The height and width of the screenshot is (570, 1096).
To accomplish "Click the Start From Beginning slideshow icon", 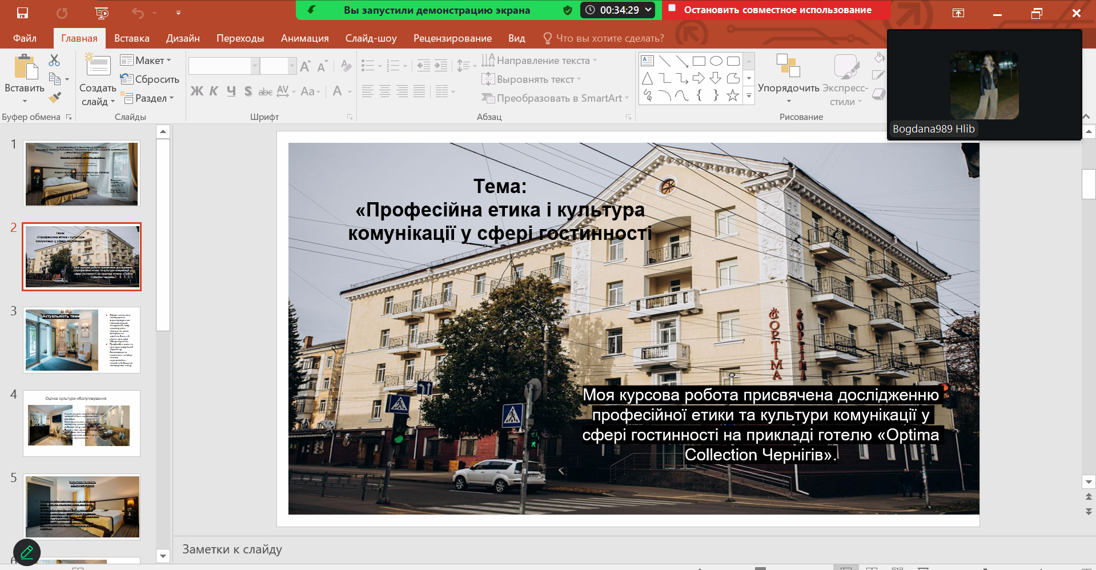I will (101, 13).
